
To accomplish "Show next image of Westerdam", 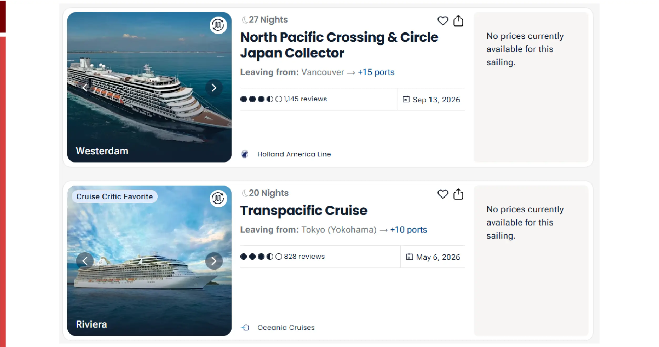I will [x=214, y=87].
